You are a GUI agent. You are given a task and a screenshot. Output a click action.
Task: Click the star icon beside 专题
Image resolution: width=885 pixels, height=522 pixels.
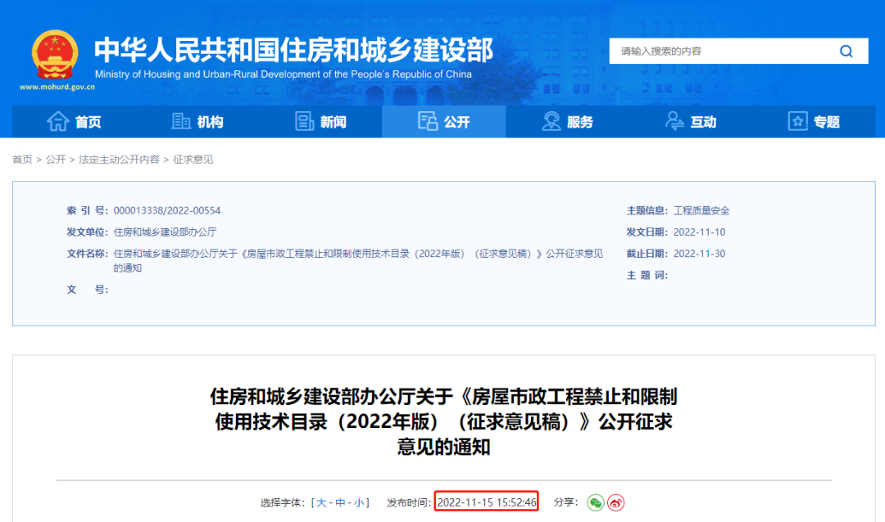[796, 120]
